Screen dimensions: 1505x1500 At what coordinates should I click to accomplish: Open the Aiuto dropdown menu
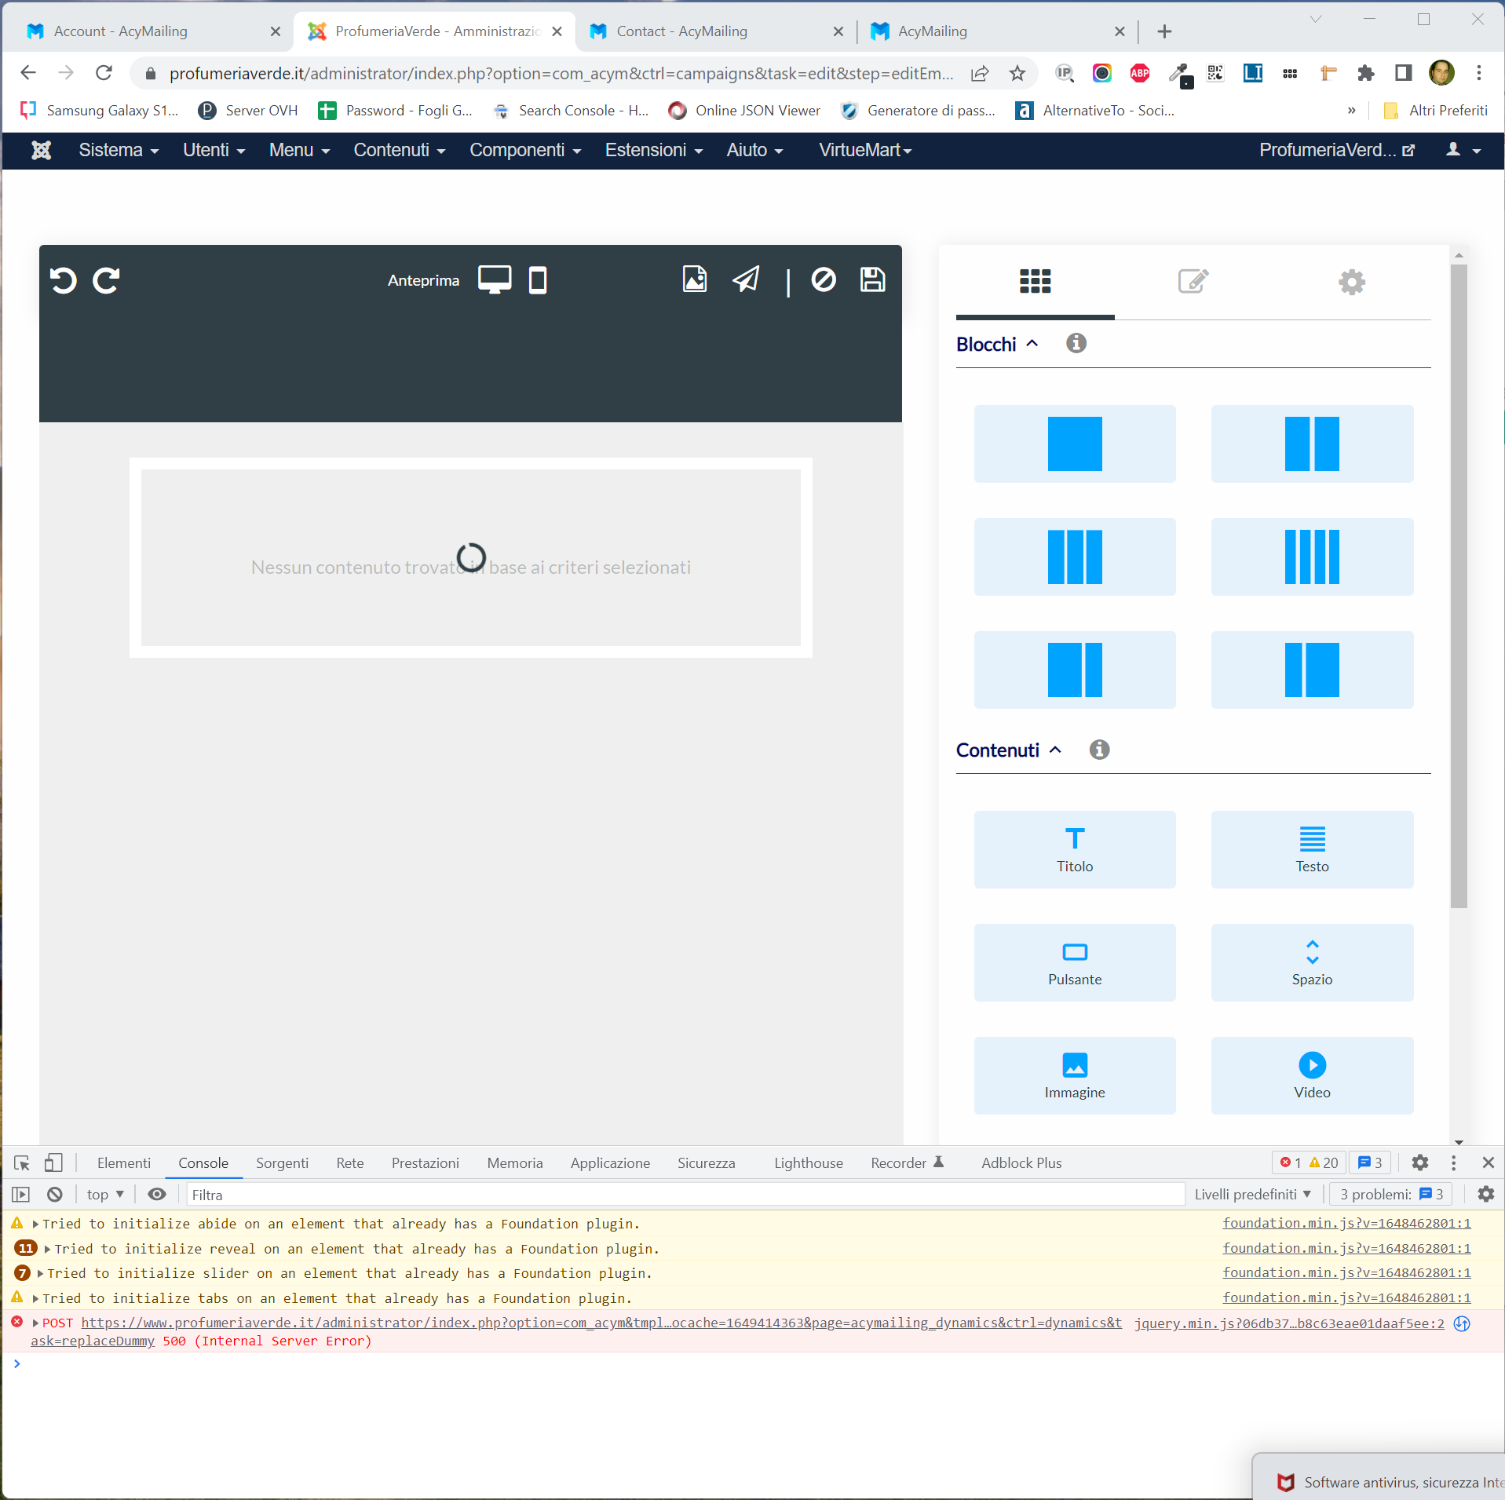pos(754,150)
